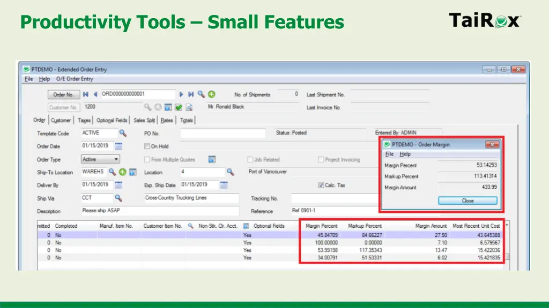
Task: Open the Order Type dropdown
Action: point(100,159)
